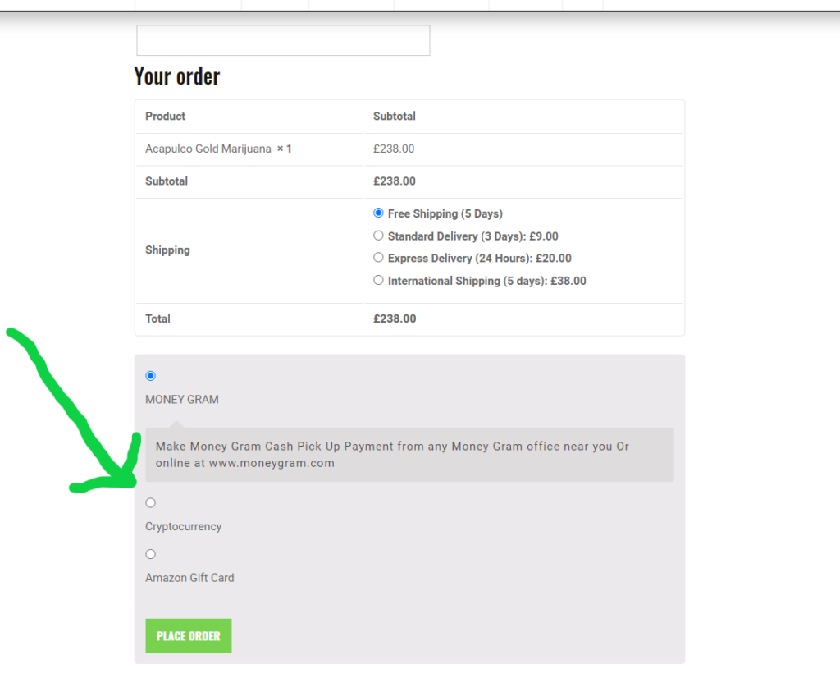Select Free Shipping (5 Days)

click(x=378, y=213)
